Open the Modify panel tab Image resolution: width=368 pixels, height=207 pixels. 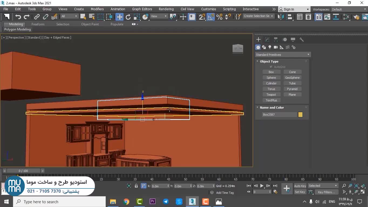click(267, 40)
